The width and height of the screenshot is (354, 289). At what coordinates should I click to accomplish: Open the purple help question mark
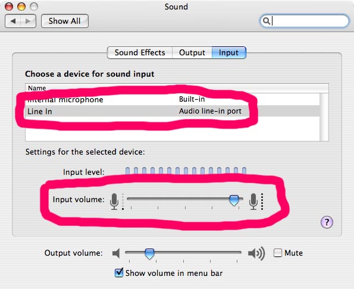pos(327,222)
